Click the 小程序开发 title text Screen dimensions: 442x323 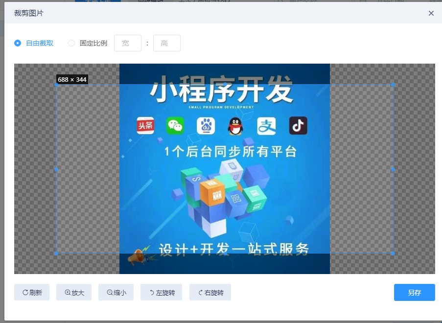coord(221,89)
